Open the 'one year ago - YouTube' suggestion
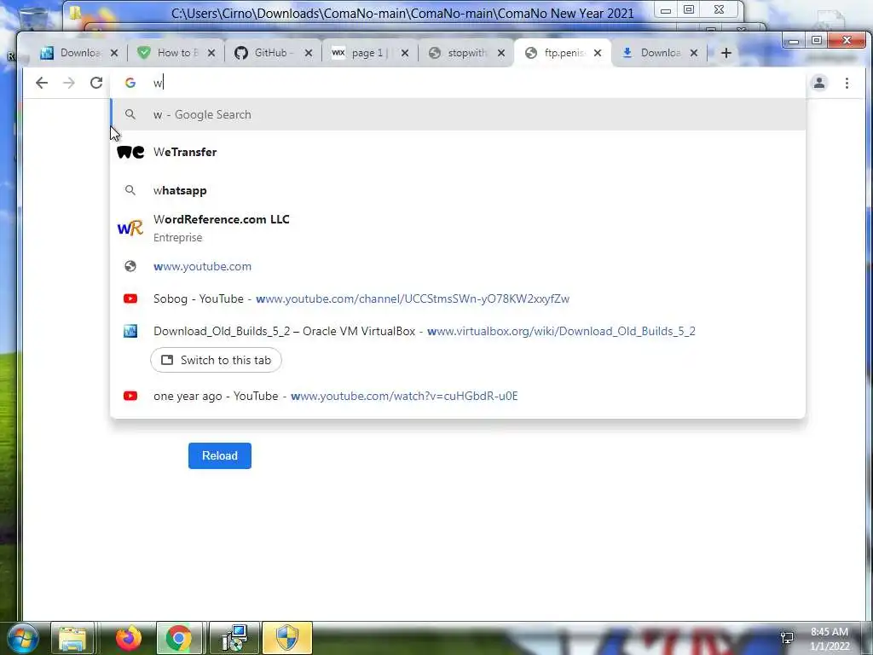The width and height of the screenshot is (873, 655). (x=458, y=396)
